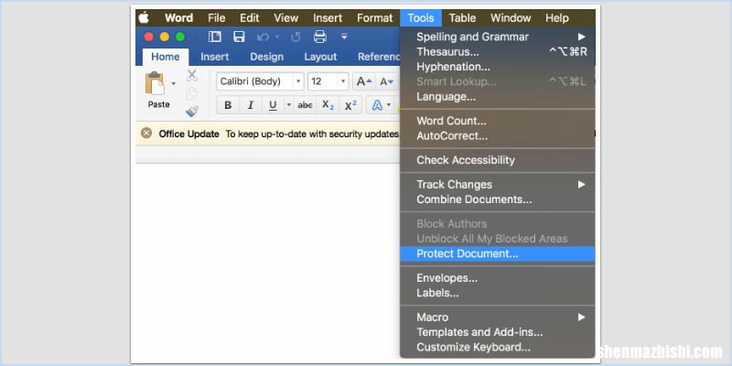The width and height of the screenshot is (732, 366).
Task: Toggle Bold formatting
Action: pyautogui.click(x=228, y=105)
